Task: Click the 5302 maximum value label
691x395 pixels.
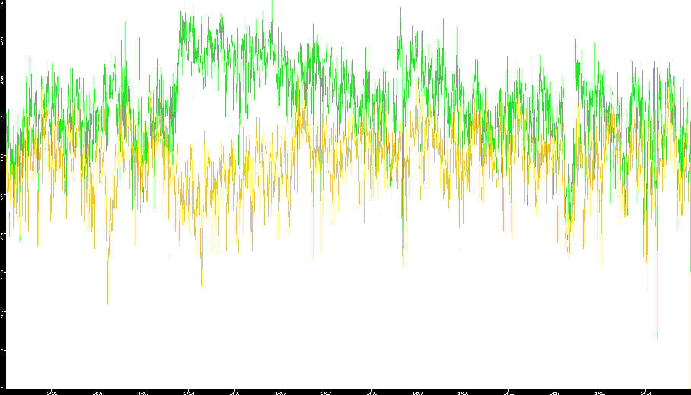Action: pyautogui.click(x=2, y=5)
